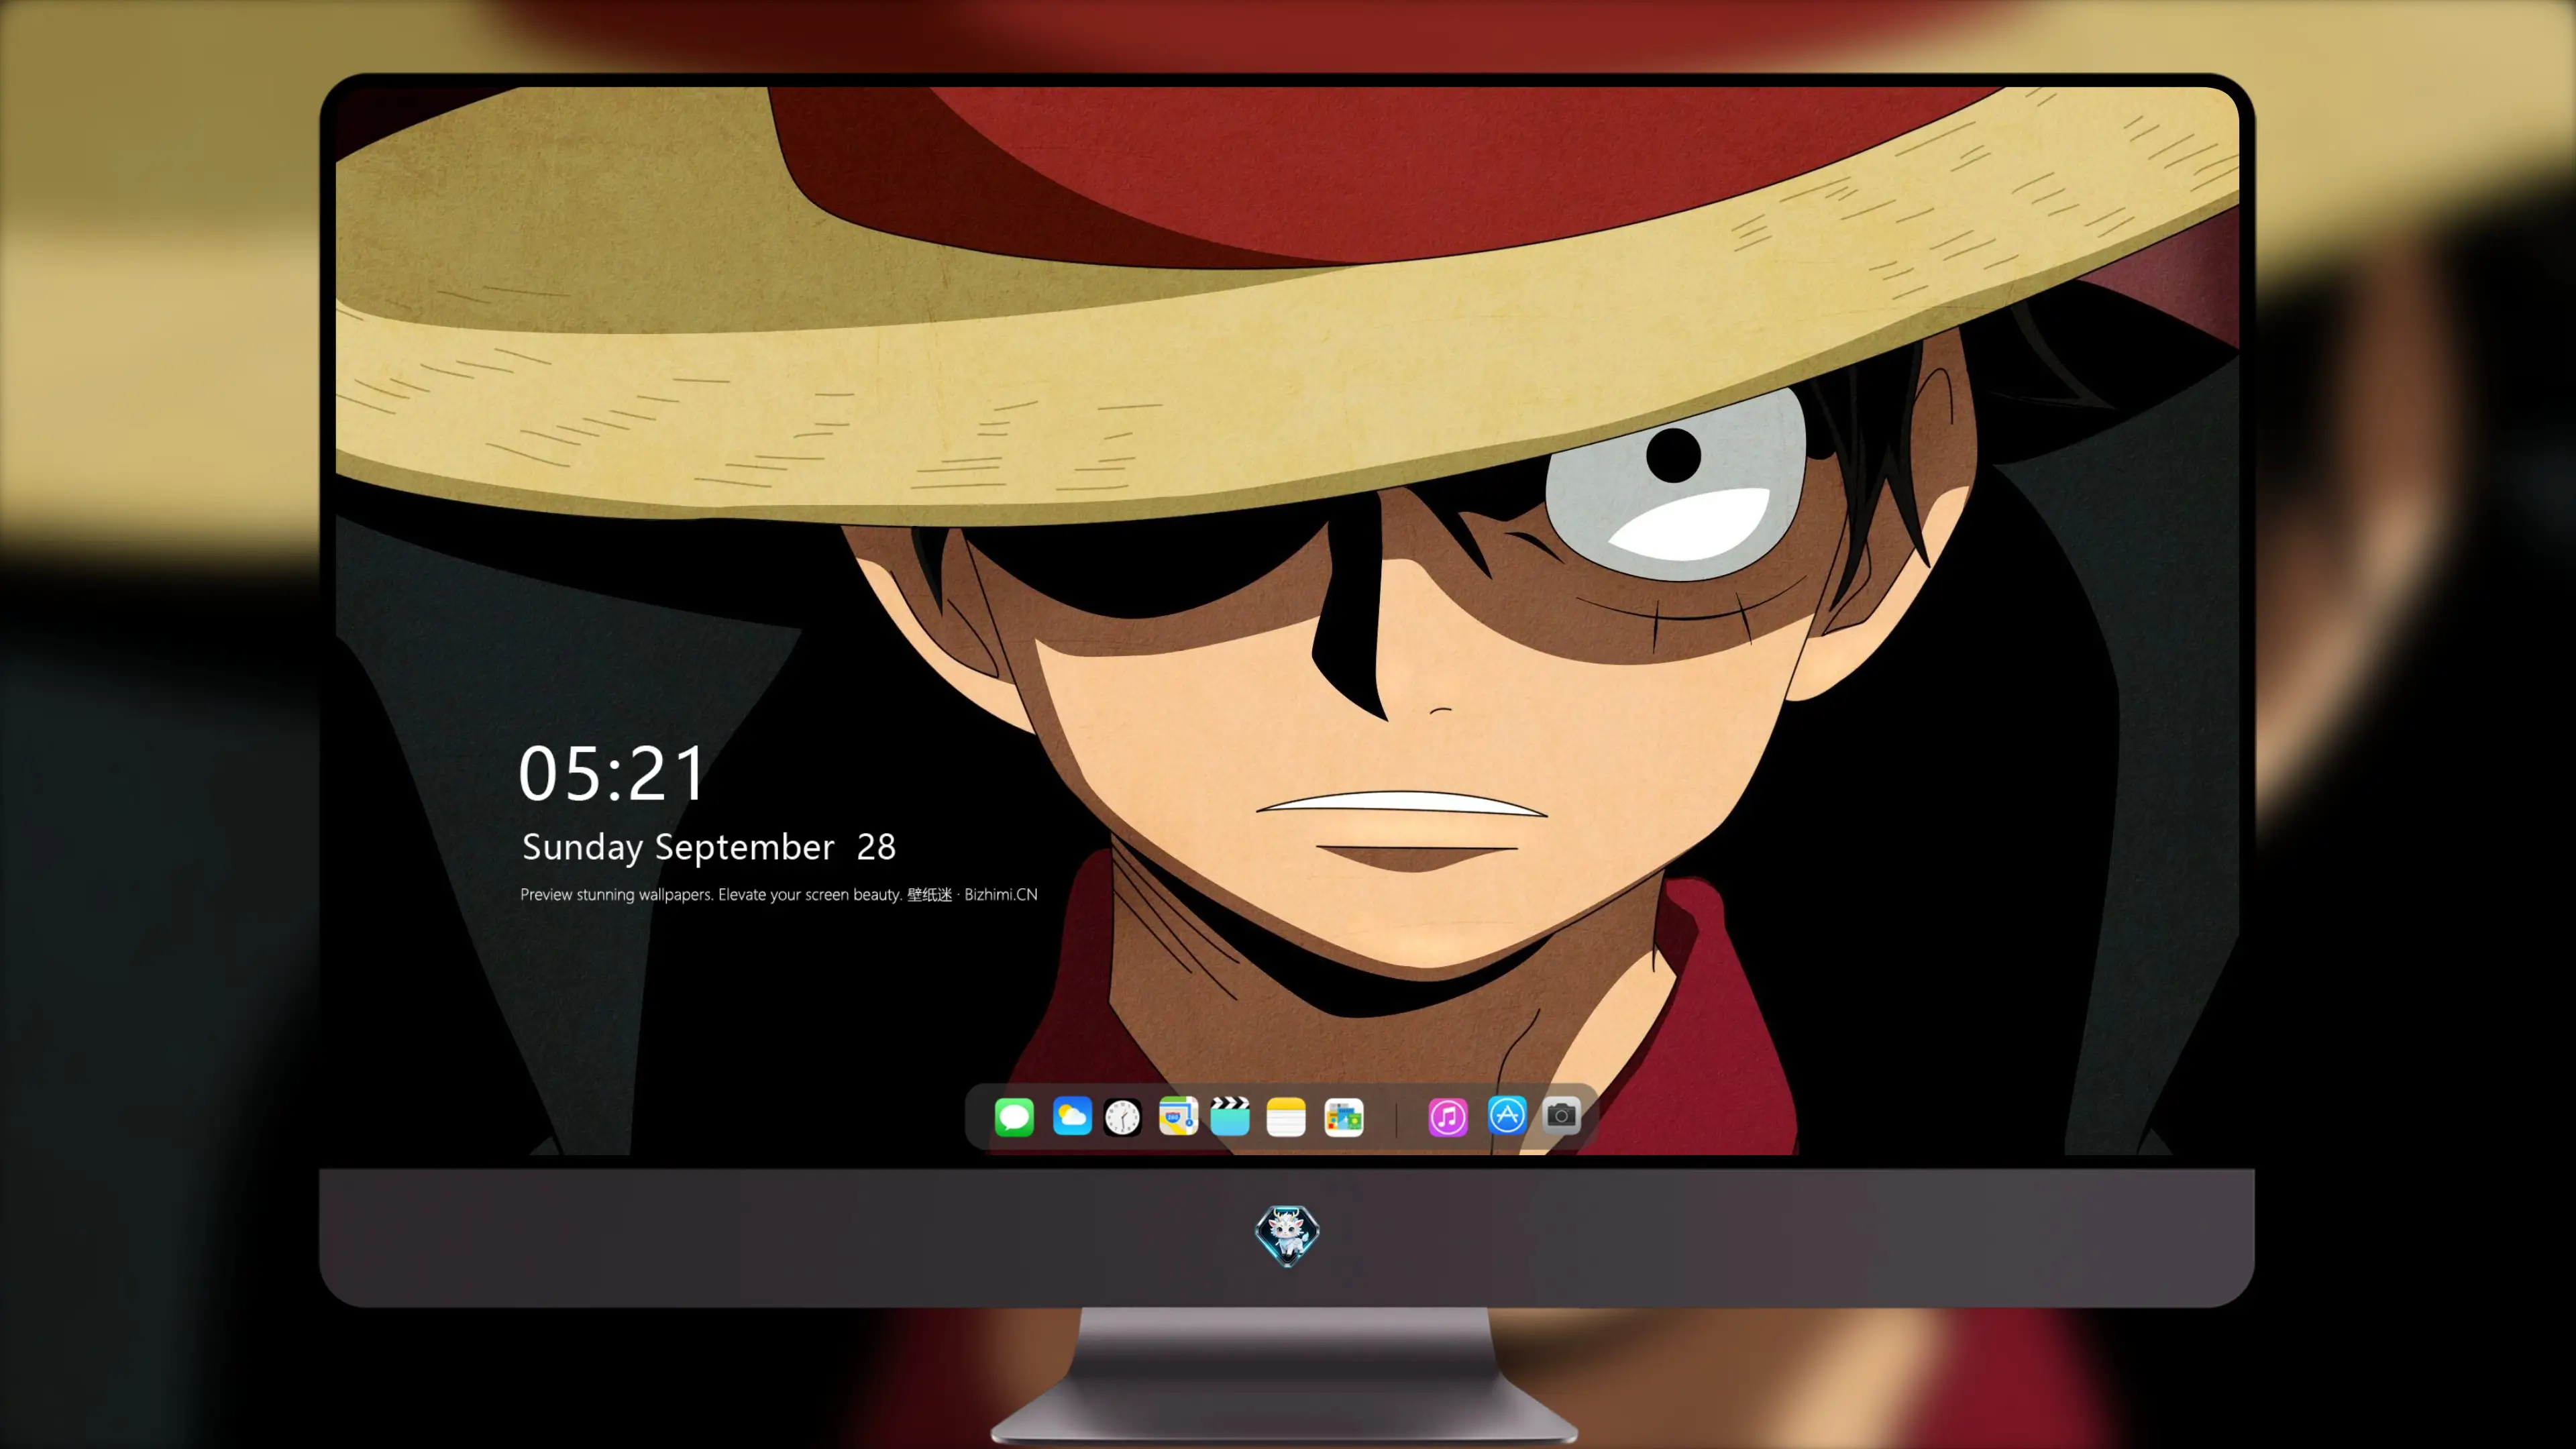Open the yellow Notes app in the dock

[1286, 1117]
